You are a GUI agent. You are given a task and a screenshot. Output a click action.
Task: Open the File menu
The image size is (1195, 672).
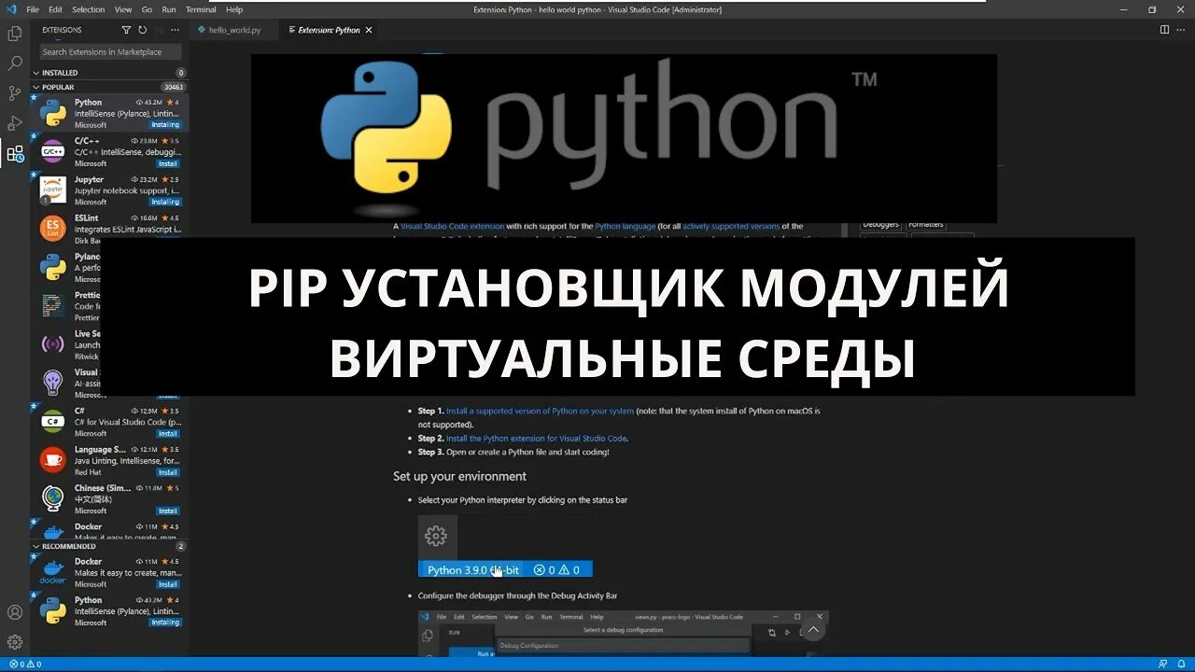tap(33, 9)
